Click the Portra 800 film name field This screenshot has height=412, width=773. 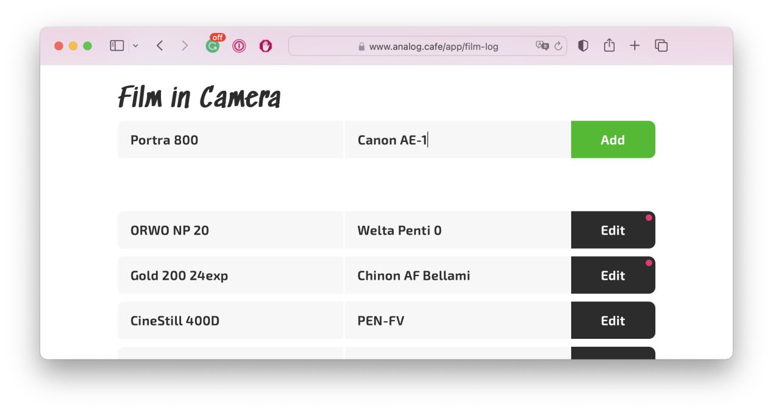click(230, 140)
